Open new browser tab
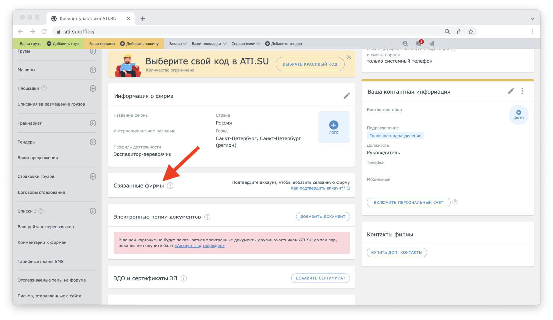This screenshot has width=553, height=320. click(x=143, y=19)
